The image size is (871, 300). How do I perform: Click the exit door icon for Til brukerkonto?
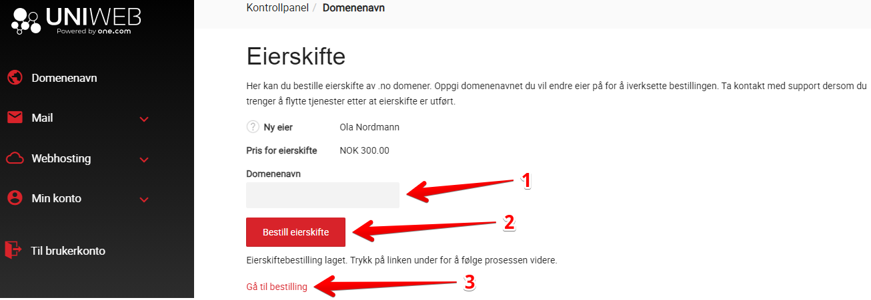[x=13, y=251]
